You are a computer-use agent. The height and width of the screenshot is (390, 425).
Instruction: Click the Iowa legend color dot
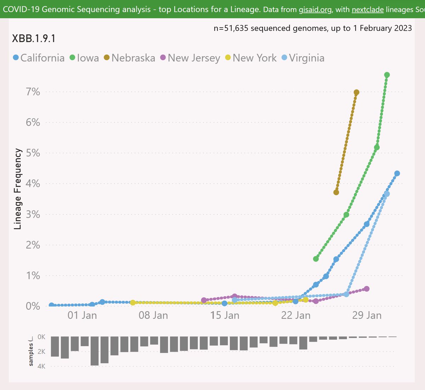coord(73,57)
